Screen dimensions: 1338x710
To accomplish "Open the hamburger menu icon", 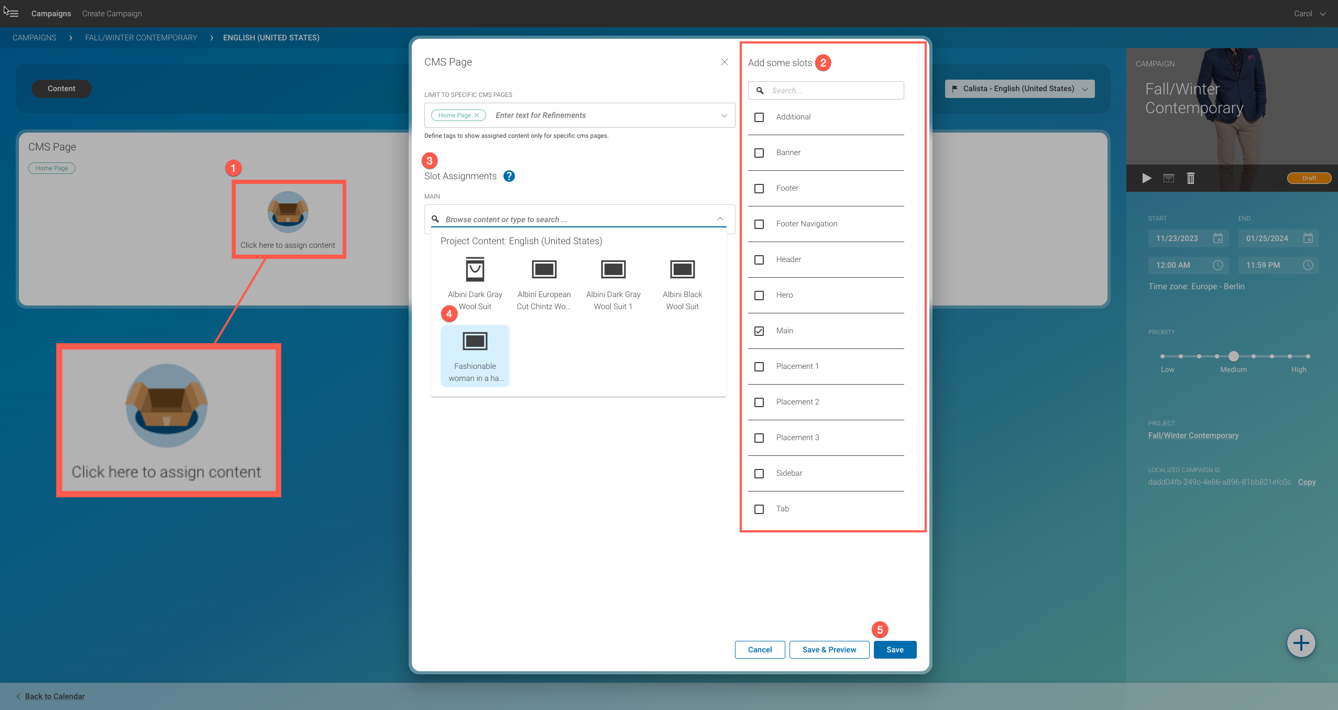I will (14, 14).
